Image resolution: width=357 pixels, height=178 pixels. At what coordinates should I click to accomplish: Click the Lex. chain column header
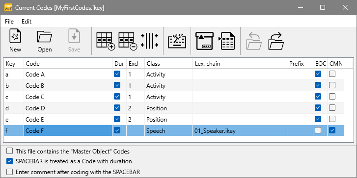pos(240,64)
